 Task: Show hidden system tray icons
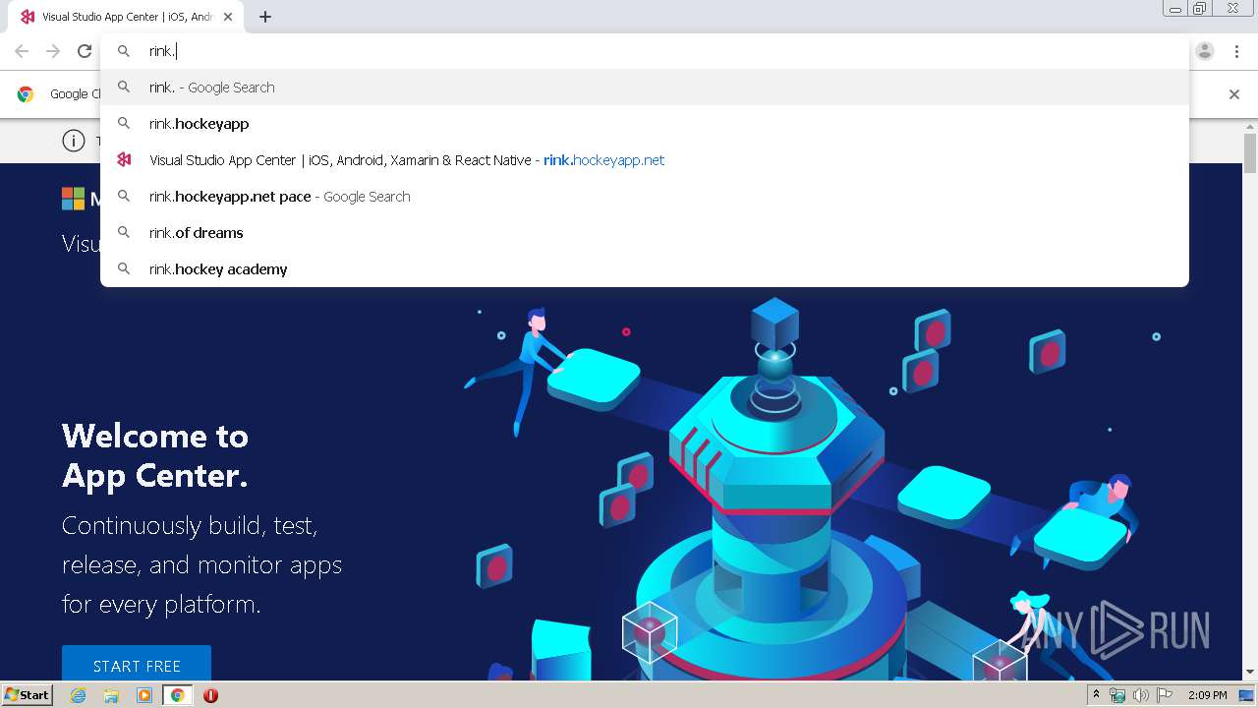click(x=1096, y=695)
